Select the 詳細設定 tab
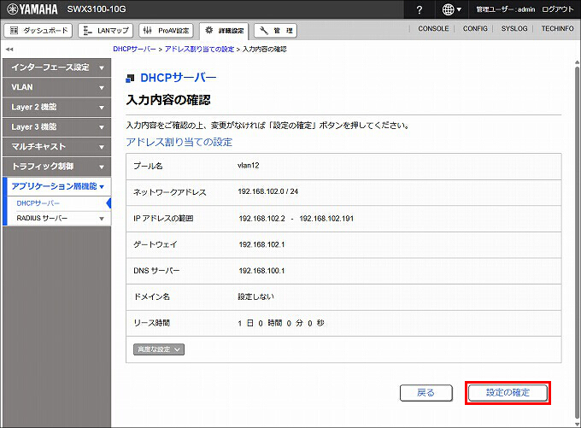 [x=224, y=31]
